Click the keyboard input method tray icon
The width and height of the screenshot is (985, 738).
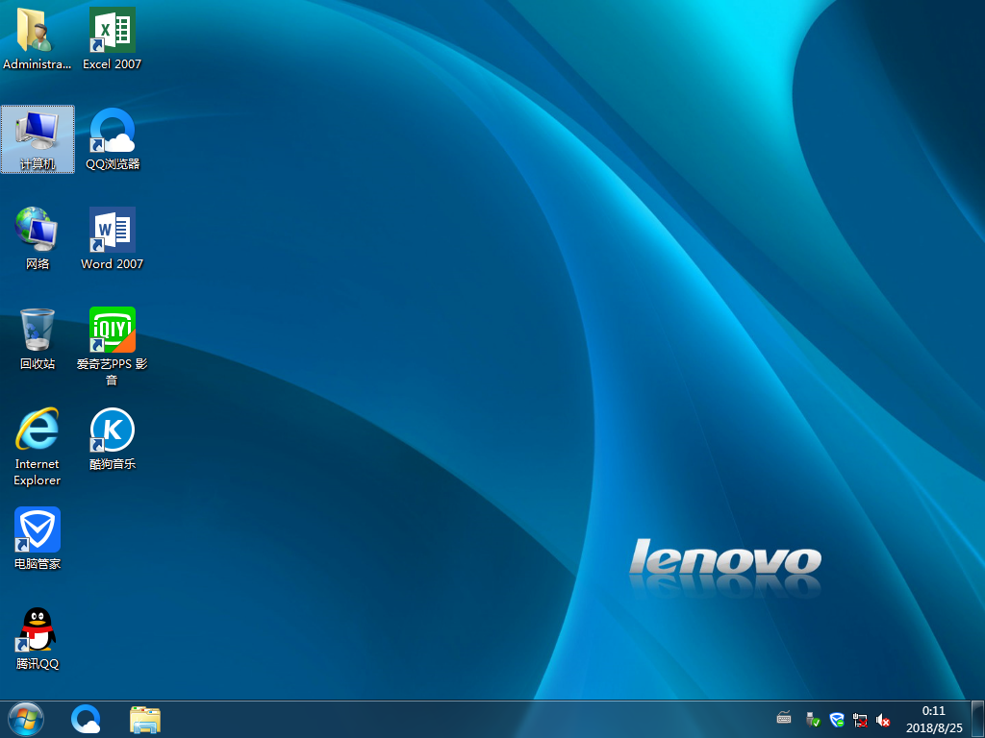[x=783, y=718]
